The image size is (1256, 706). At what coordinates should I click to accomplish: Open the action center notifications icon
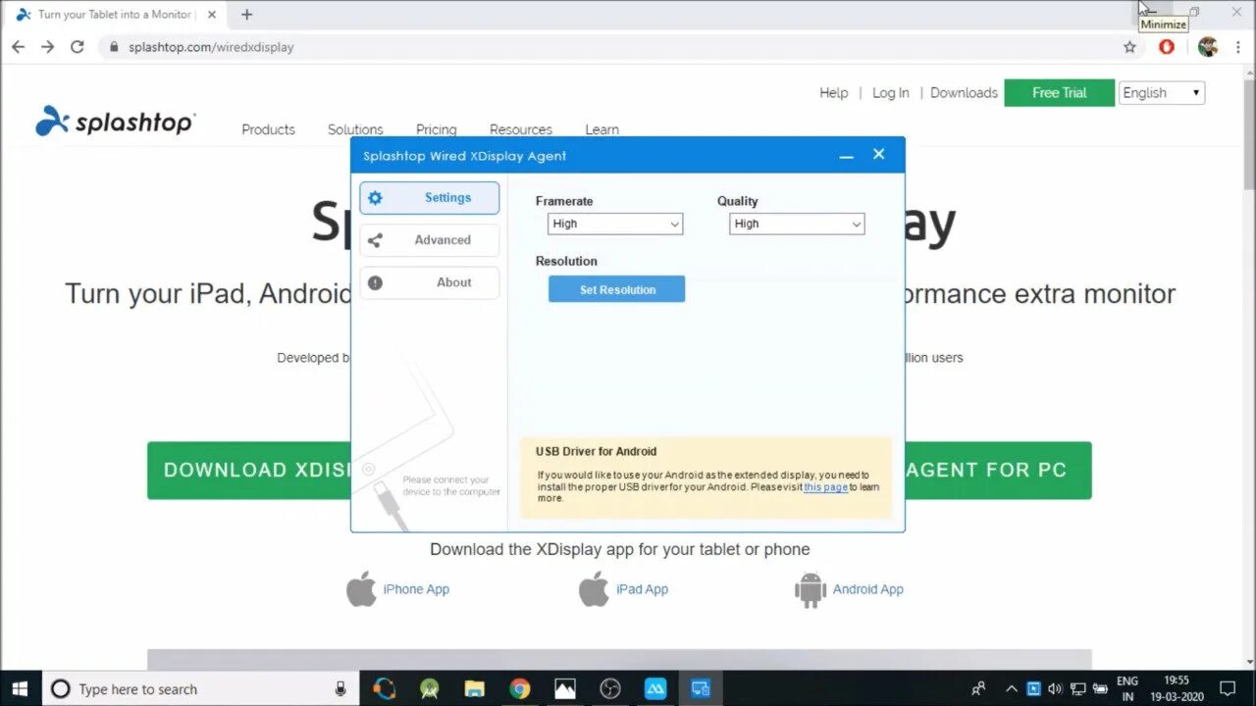[1228, 688]
